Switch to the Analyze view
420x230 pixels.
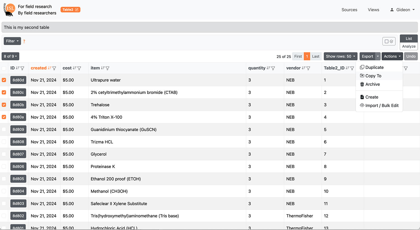(x=409, y=46)
